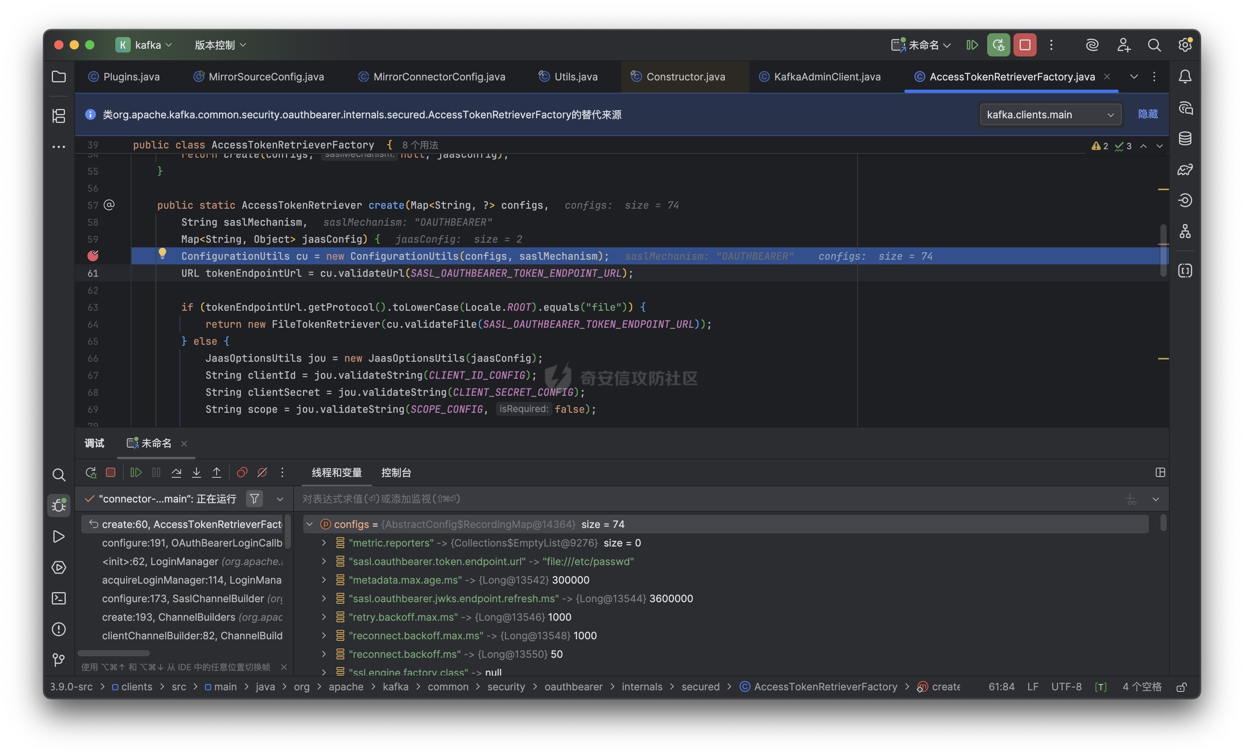Click the evaluate expression input field
1244x756 pixels.
[x=707, y=499]
